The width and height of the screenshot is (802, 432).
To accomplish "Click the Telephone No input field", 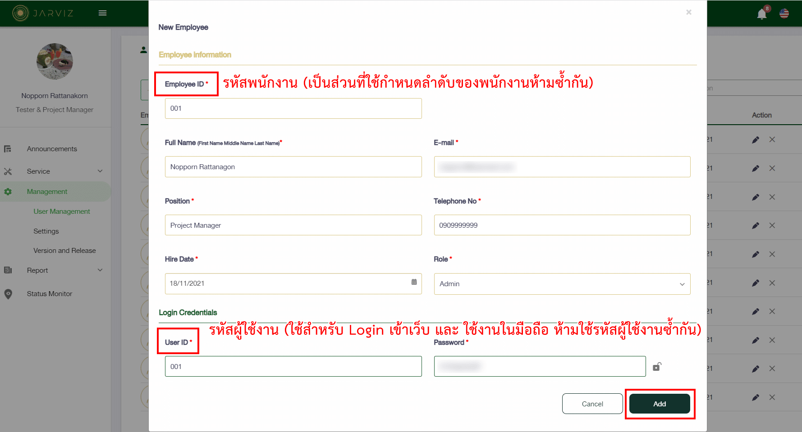I will [562, 225].
